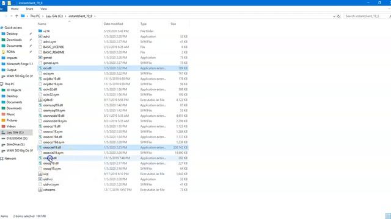Select Quick access in navigation pane
The image size is (391, 219).
13,27
